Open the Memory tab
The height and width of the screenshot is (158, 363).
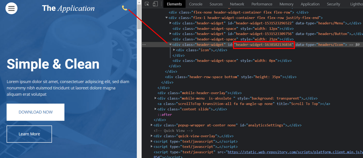286,4
